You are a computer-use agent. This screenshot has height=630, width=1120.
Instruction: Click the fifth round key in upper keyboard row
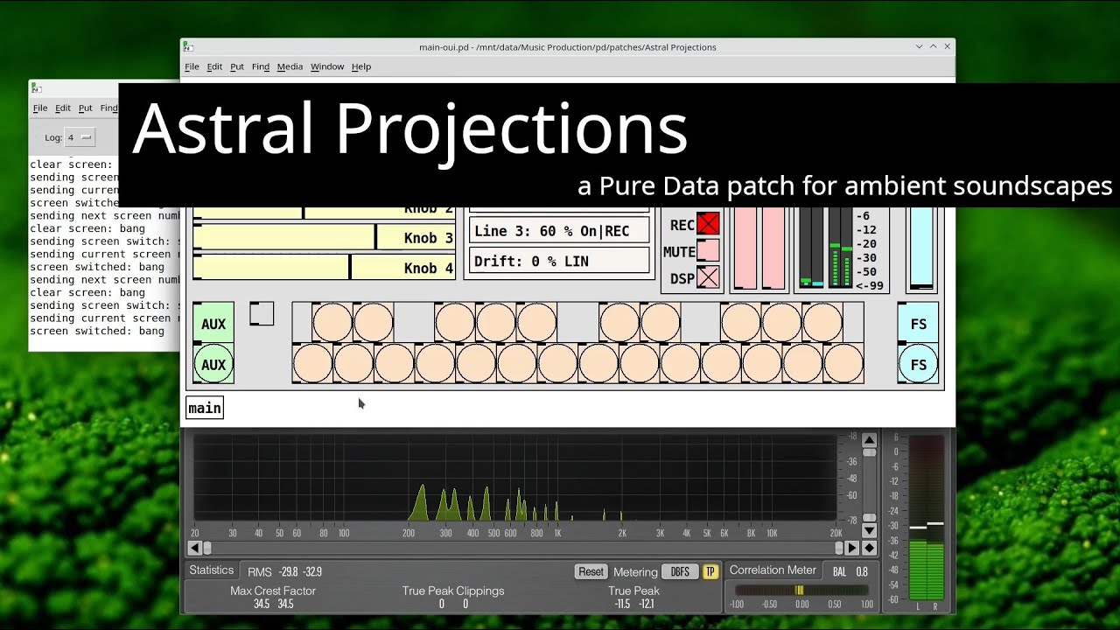[537, 322]
